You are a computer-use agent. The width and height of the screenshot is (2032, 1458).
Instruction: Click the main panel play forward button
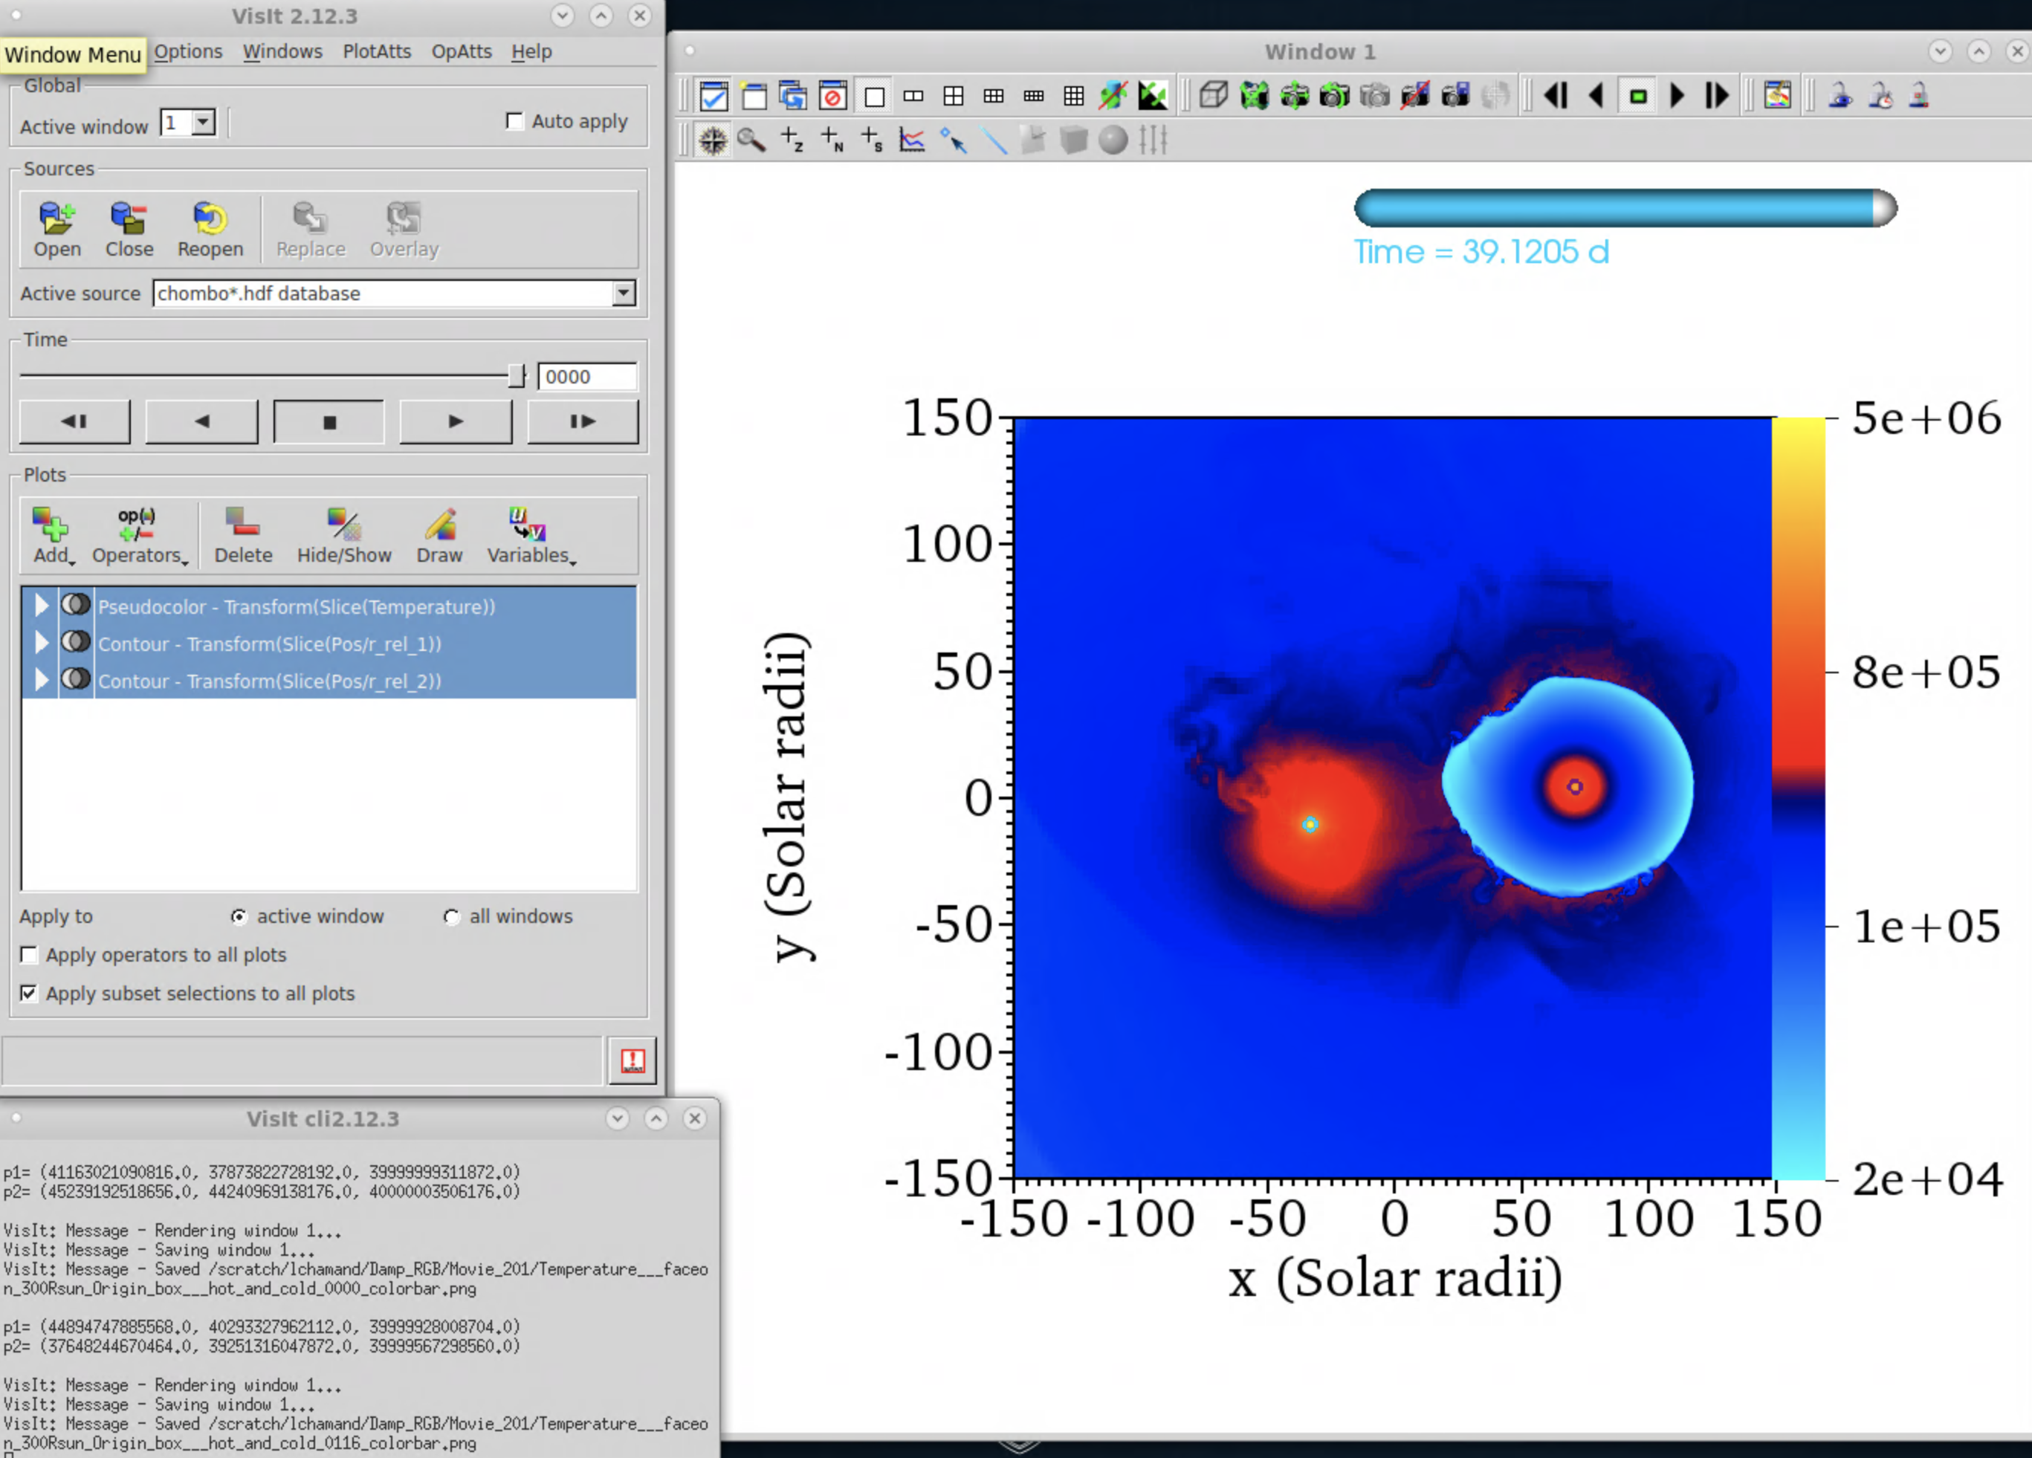[x=456, y=421]
